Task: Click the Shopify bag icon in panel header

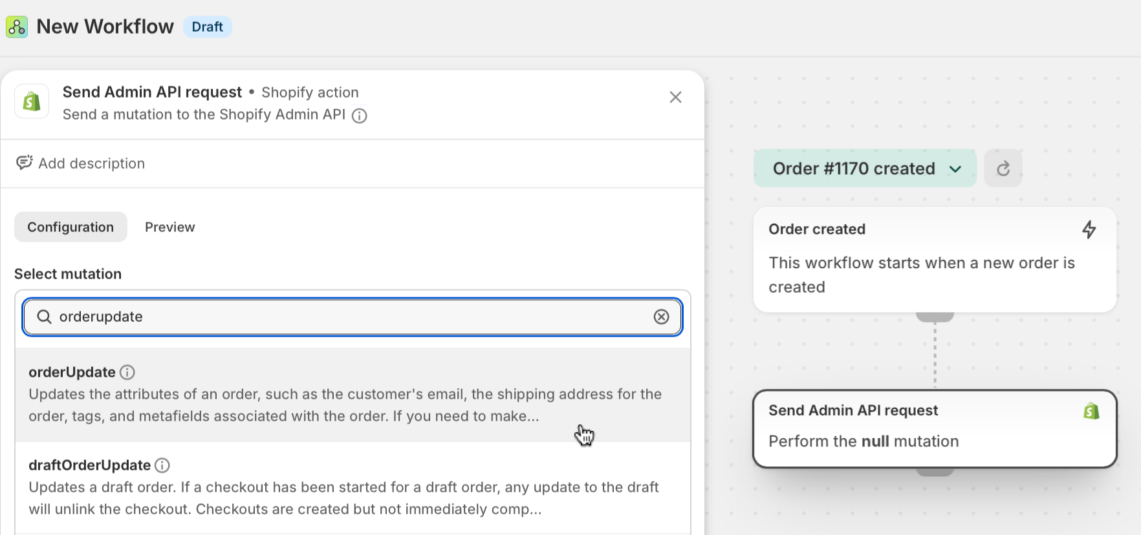Action: coord(32,101)
